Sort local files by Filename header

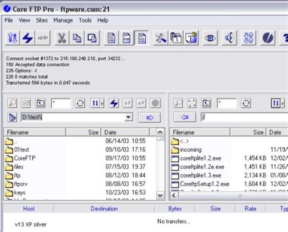[x=35, y=132]
